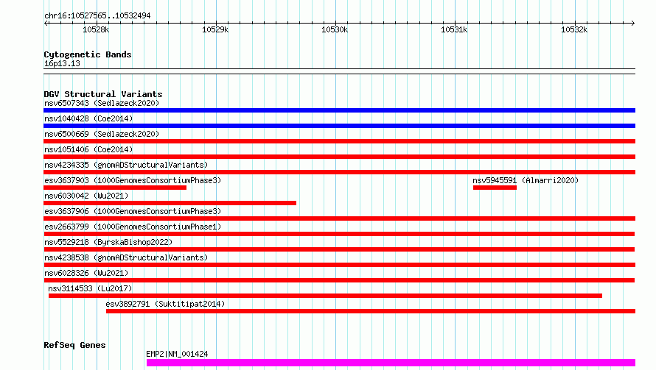
Task: Click the 10531k ruler position label
Action: coord(454,30)
